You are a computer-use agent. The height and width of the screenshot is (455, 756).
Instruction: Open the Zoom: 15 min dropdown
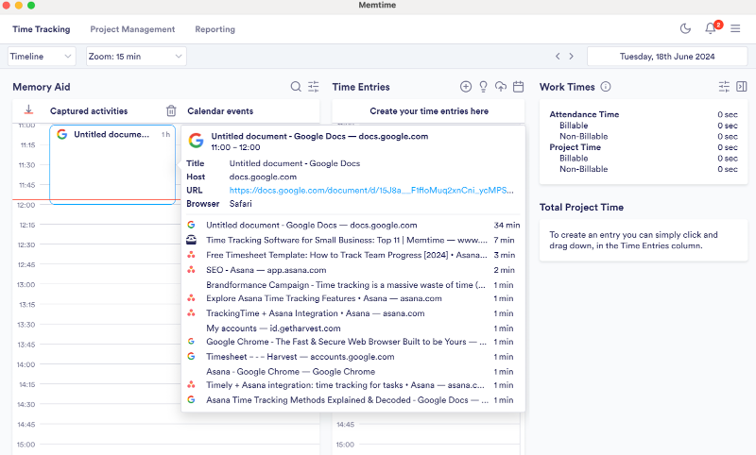[x=136, y=57]
